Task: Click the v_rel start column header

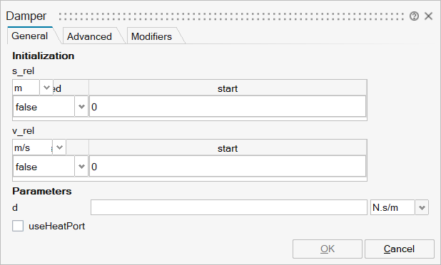Action: click(228, 148)
